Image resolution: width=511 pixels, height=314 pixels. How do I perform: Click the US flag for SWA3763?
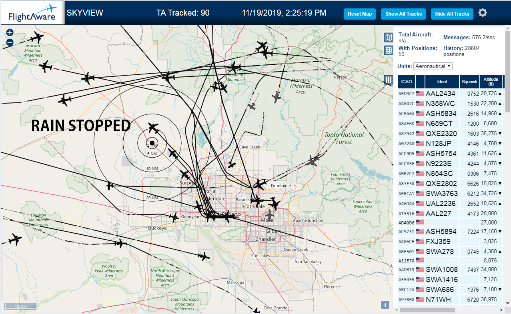[420, 193]
